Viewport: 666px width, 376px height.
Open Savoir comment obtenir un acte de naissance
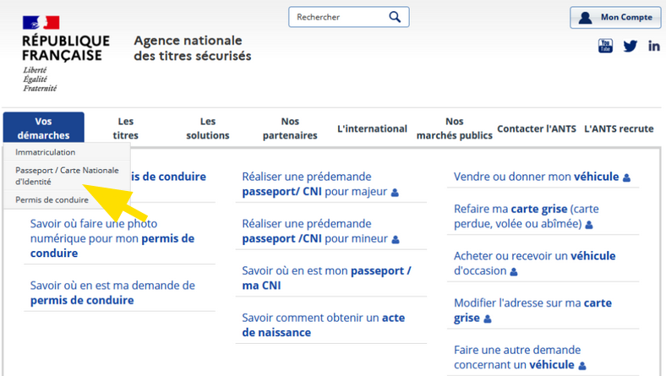(323, 325)
